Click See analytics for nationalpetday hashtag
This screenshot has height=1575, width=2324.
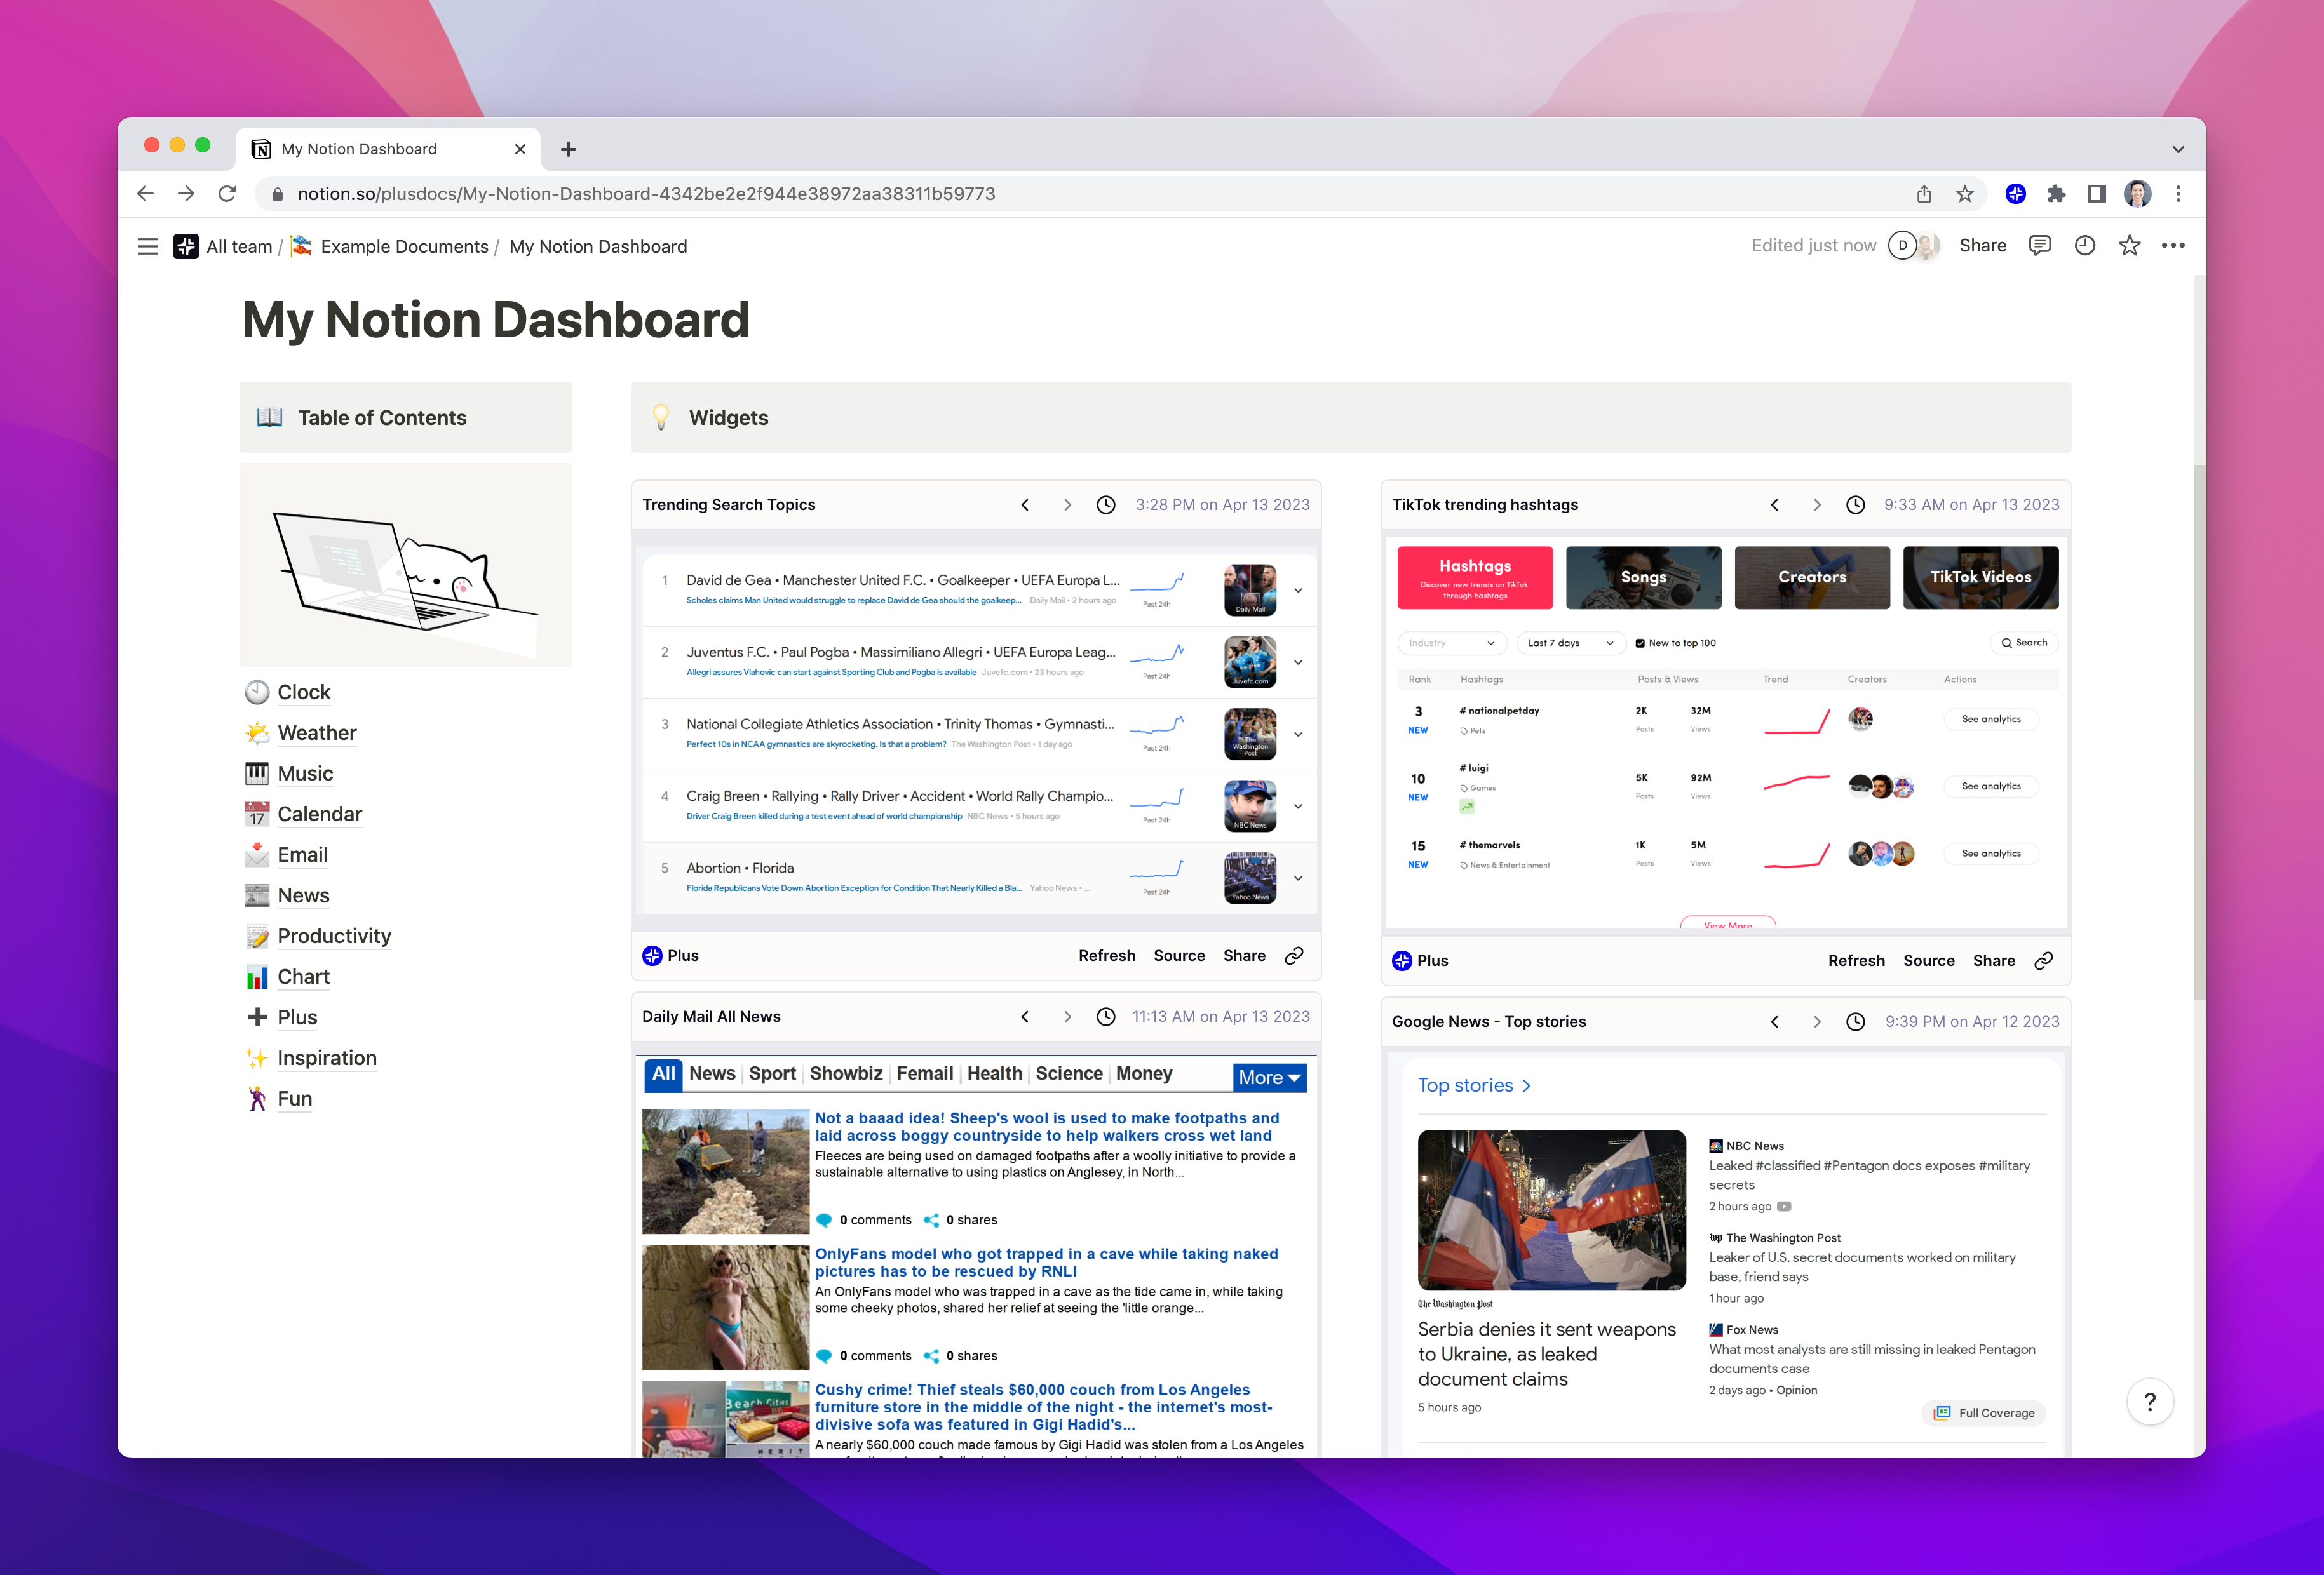1990,720
